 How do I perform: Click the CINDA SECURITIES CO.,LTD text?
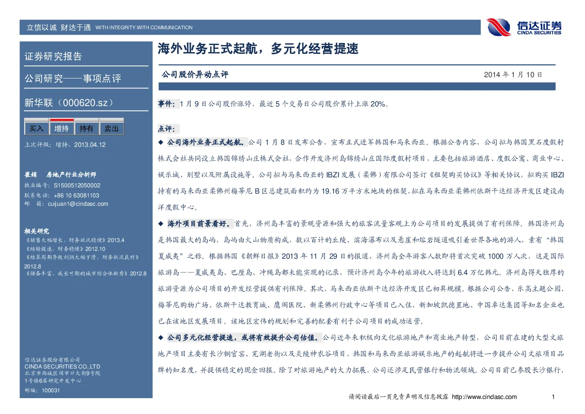[63, 366]
